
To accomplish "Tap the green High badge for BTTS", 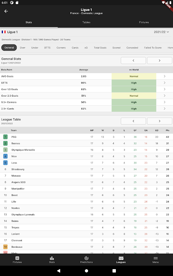I will click(x=134, y=83).
